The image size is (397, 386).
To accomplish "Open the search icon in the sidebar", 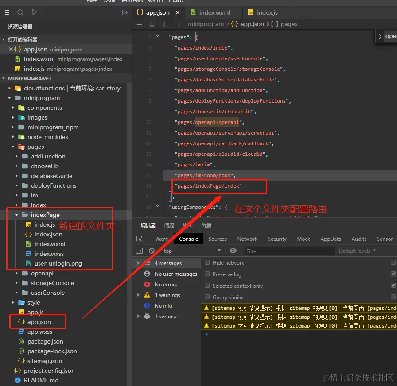I will pyautogui.click(x=20, y=12).
